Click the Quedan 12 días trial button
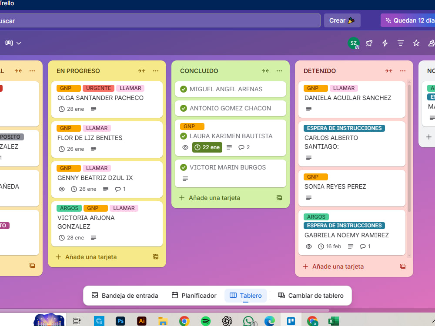 (408, 20)
